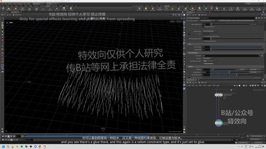Open the constraint type dropdown below node name
The image size is (266, 149).
click(x=209, y=21)
